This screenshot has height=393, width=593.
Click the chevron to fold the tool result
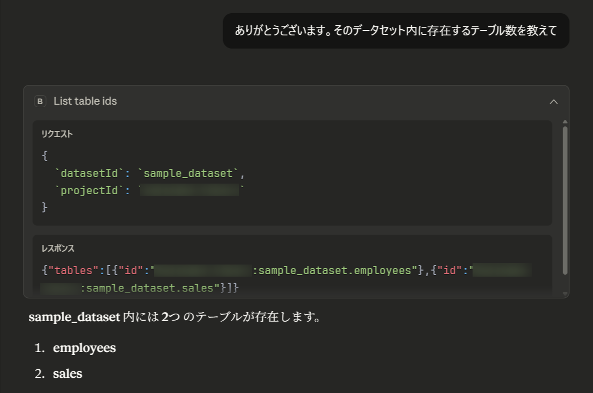coord(554,101)
